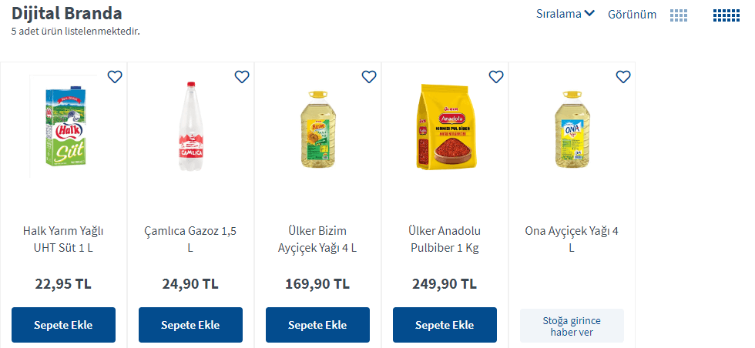View Ülker Anadolu Pulbiber product photo
The width and height of the screenshot is (755, 348).
tap(445, 127)
